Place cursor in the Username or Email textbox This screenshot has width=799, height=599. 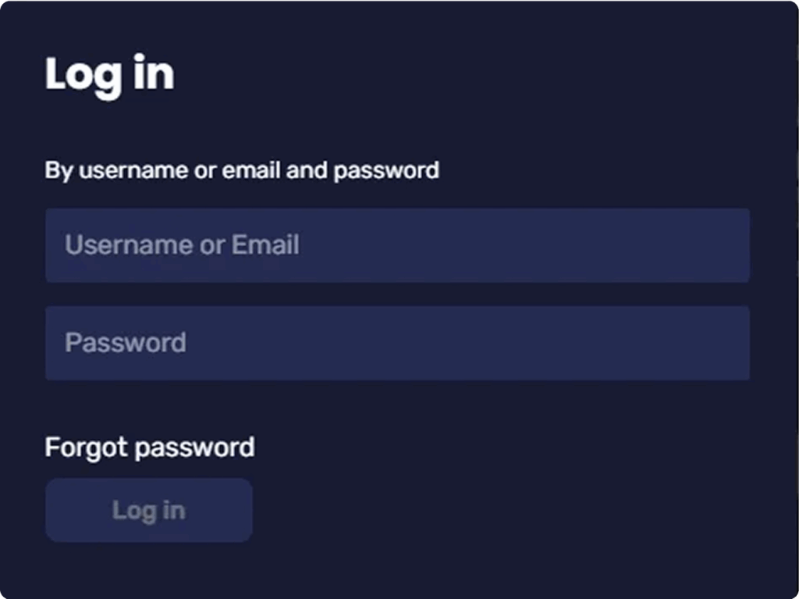point(397,245)
